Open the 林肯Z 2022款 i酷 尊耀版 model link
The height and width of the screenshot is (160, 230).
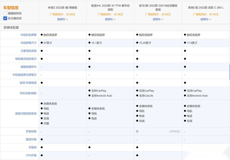(63, 8)
